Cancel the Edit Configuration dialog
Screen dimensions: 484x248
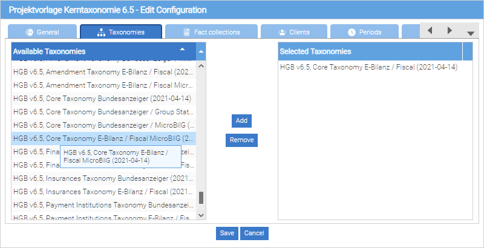point(254,233)
